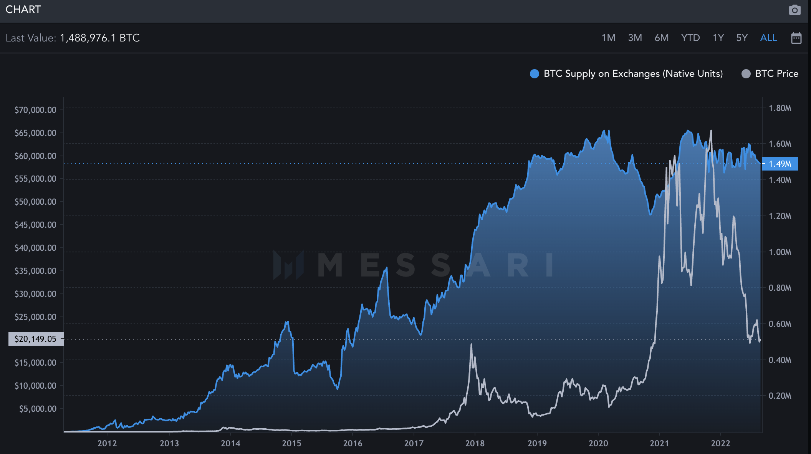Click the 2017 x-axis label

[414, 443]
